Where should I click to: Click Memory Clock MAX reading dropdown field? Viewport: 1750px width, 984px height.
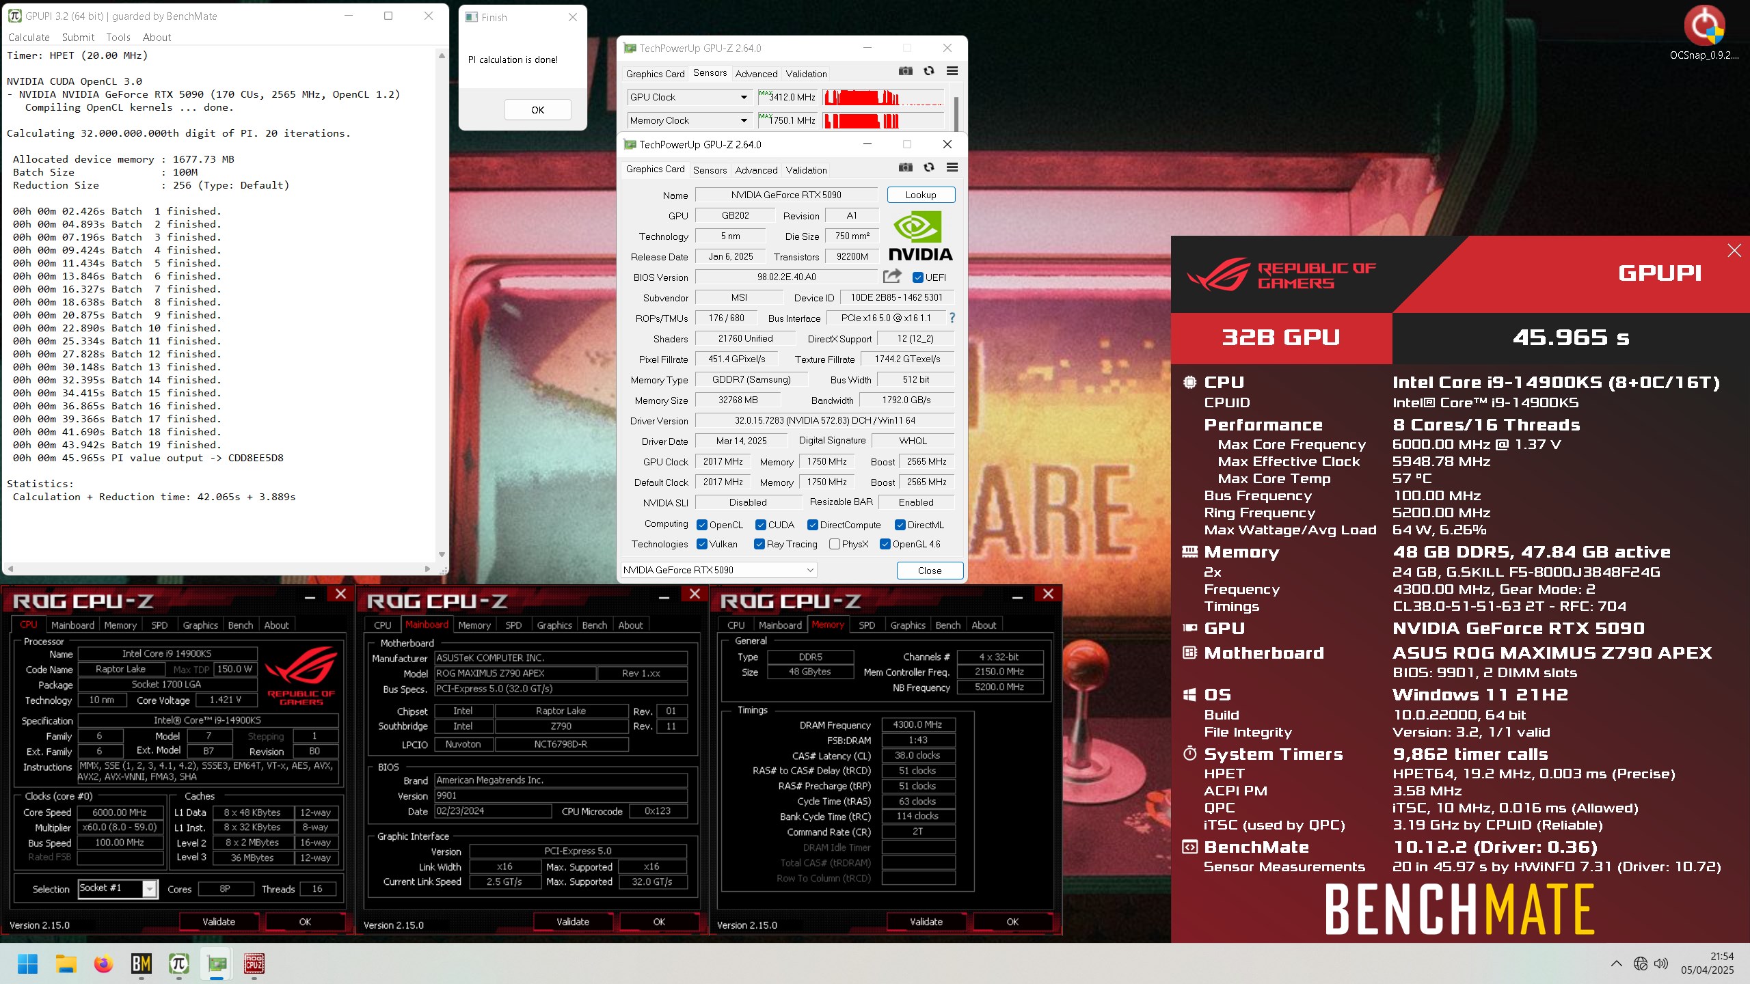point(787,120)
